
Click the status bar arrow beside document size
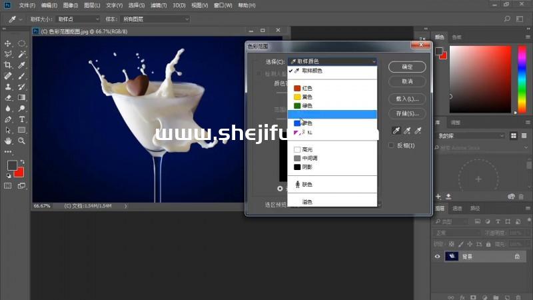coord(126,206)
